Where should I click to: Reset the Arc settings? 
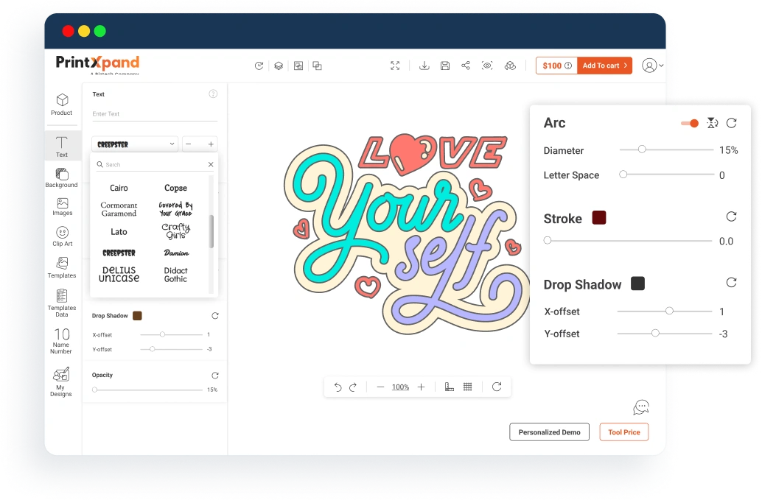731,123
